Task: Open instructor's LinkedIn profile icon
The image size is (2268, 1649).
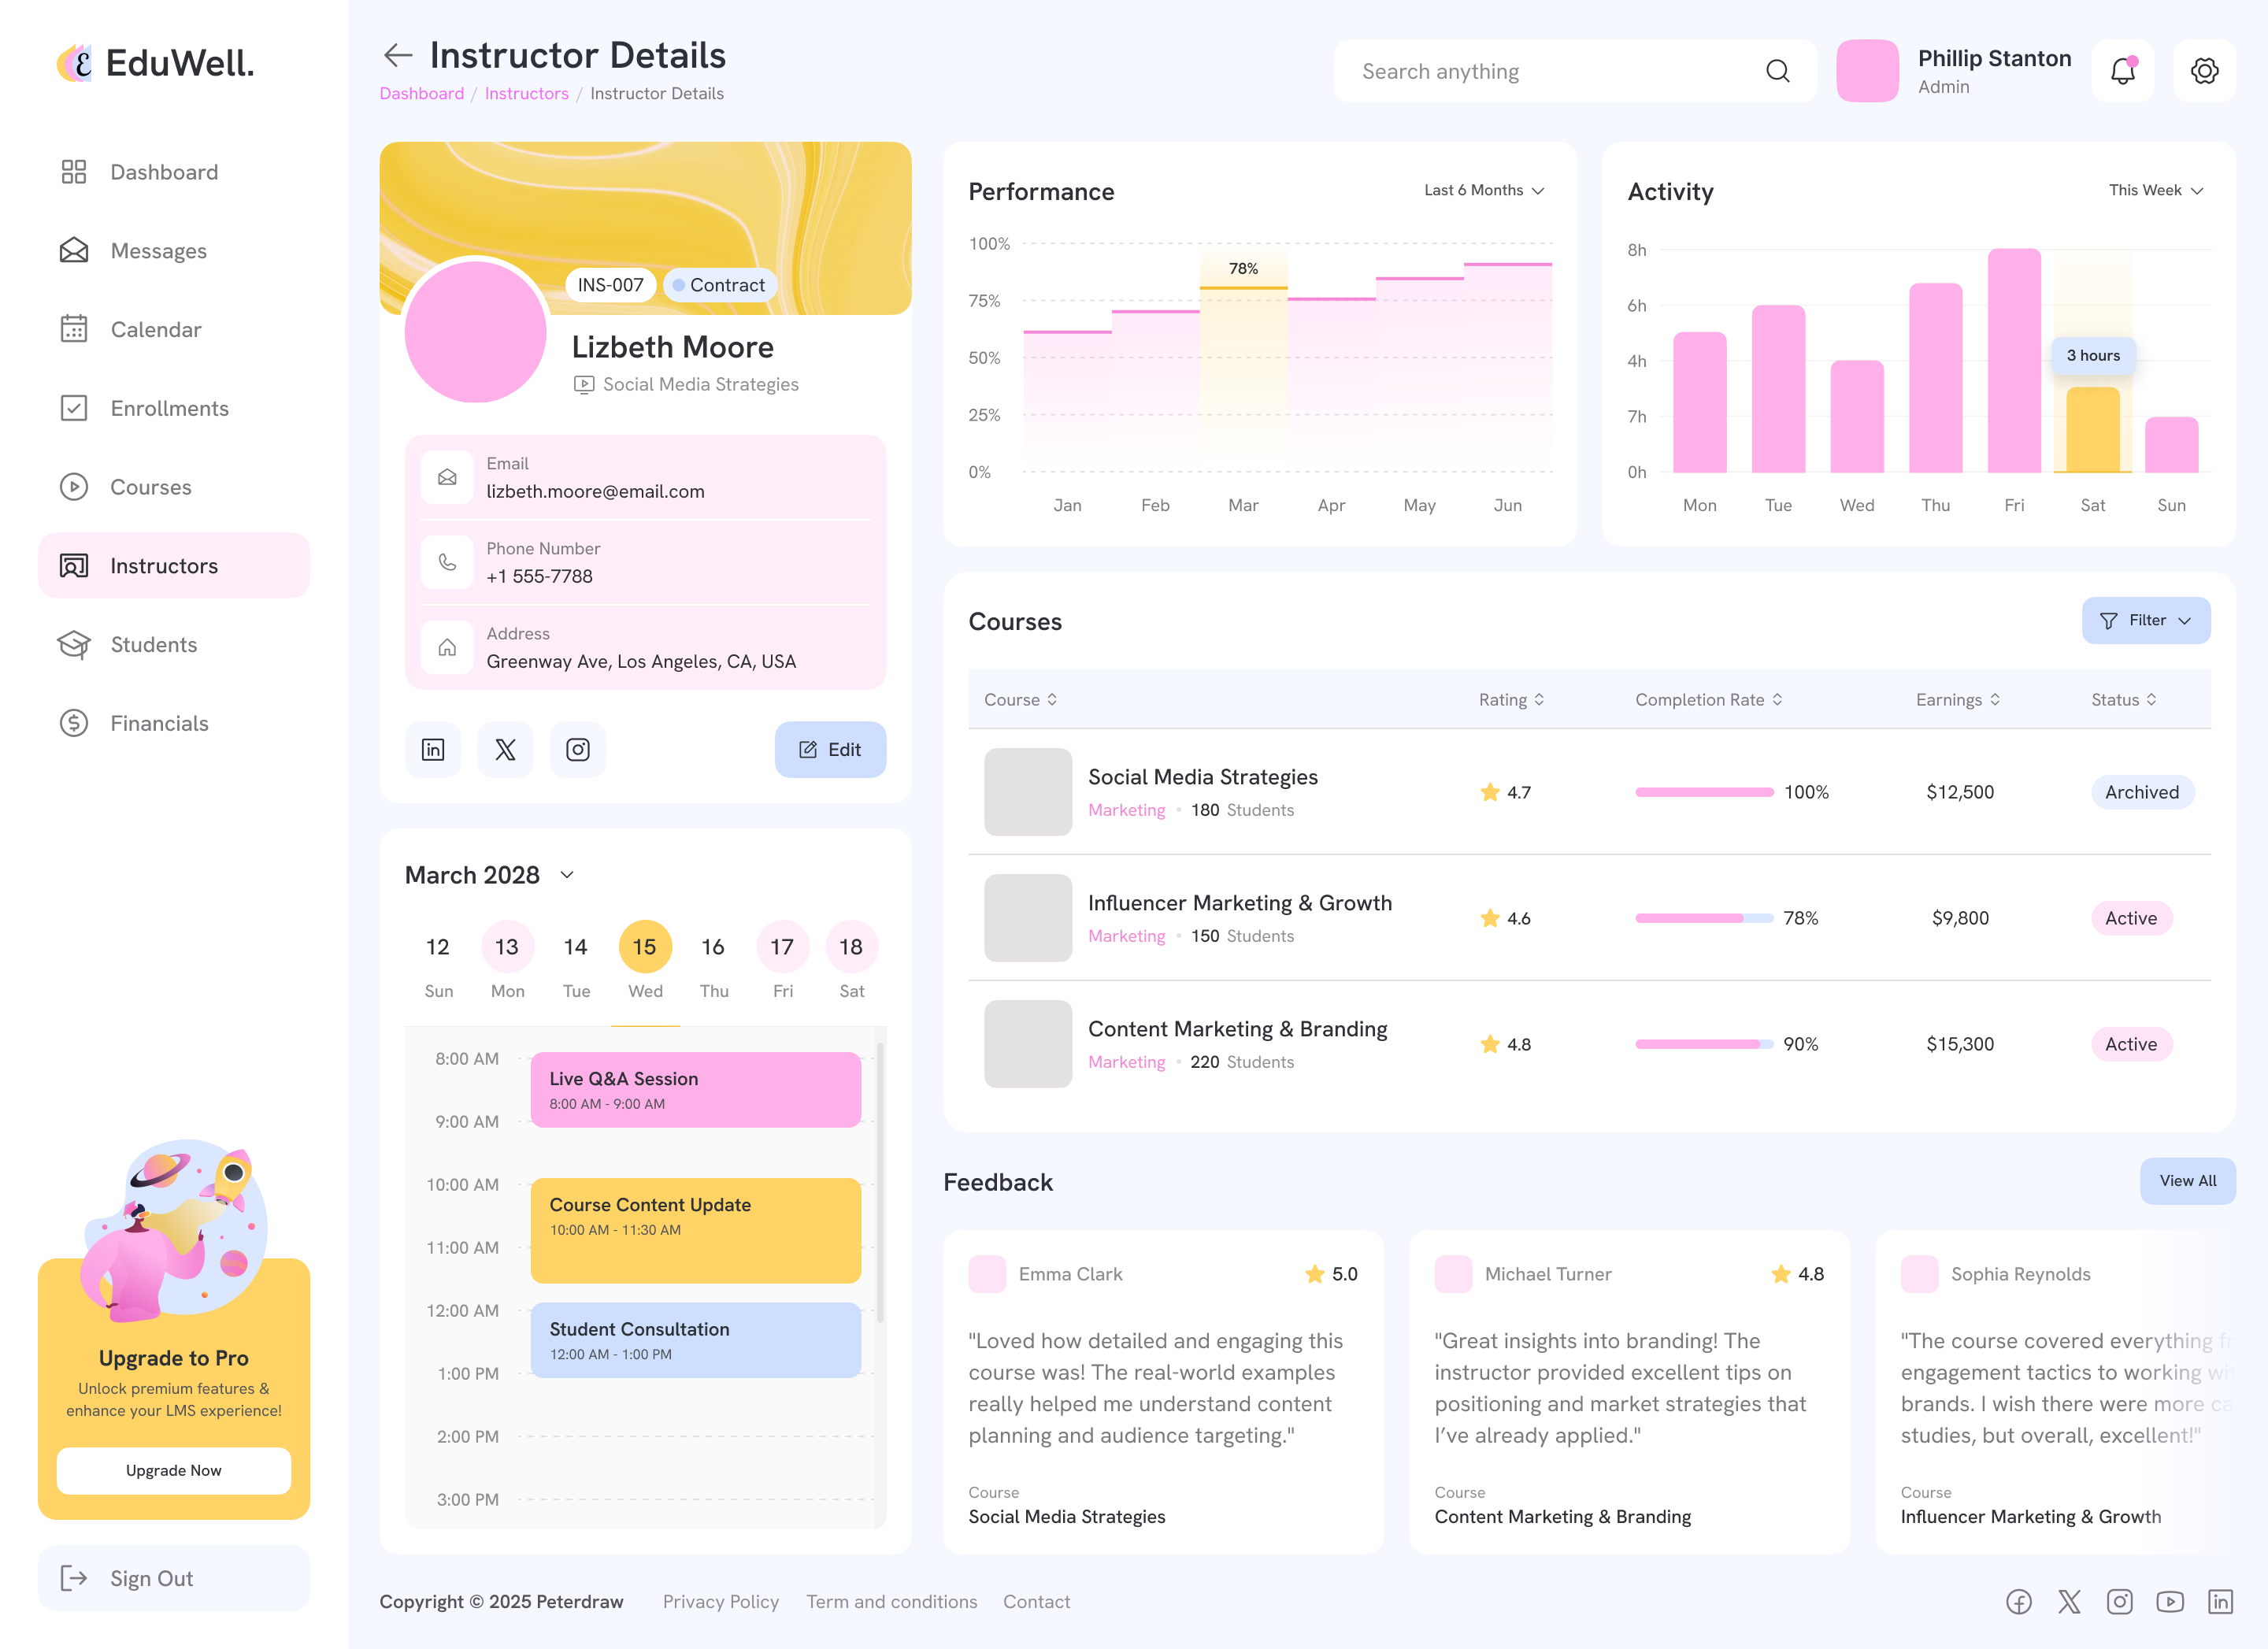Action: pos(433,749)
